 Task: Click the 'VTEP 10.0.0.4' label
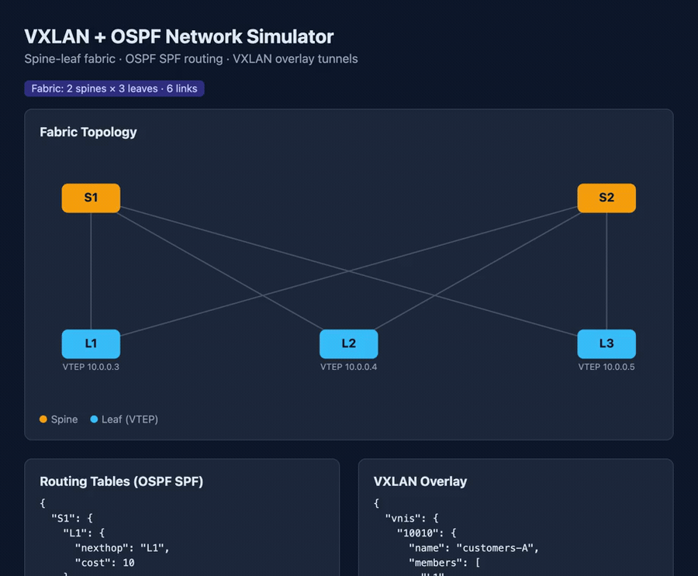pos(348,367)
